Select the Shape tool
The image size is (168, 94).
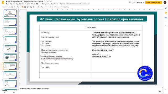31,7
